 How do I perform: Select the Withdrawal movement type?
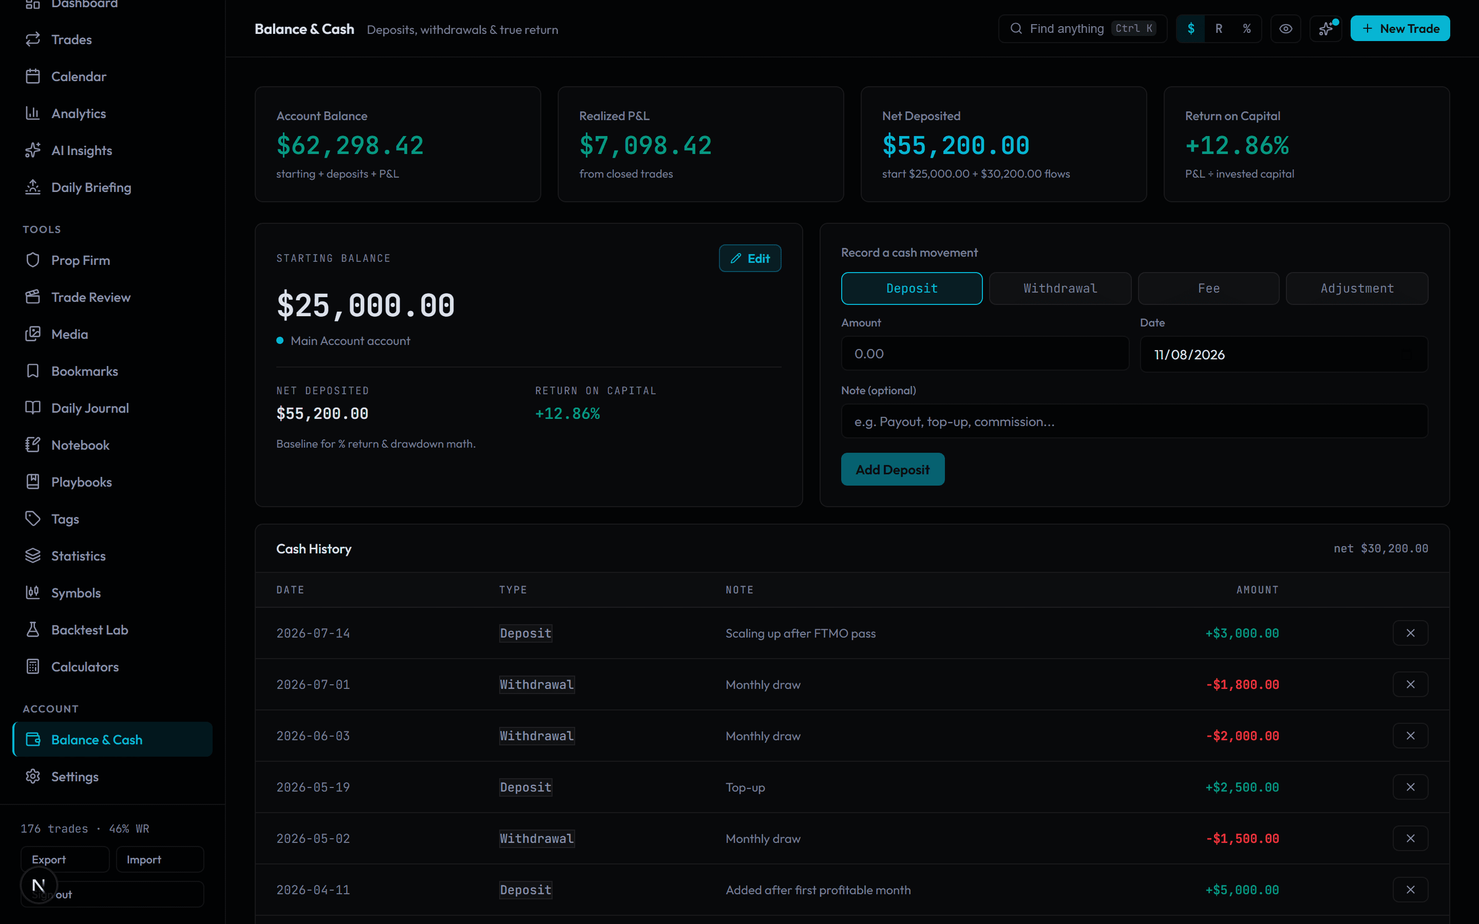coord(1060,288)
